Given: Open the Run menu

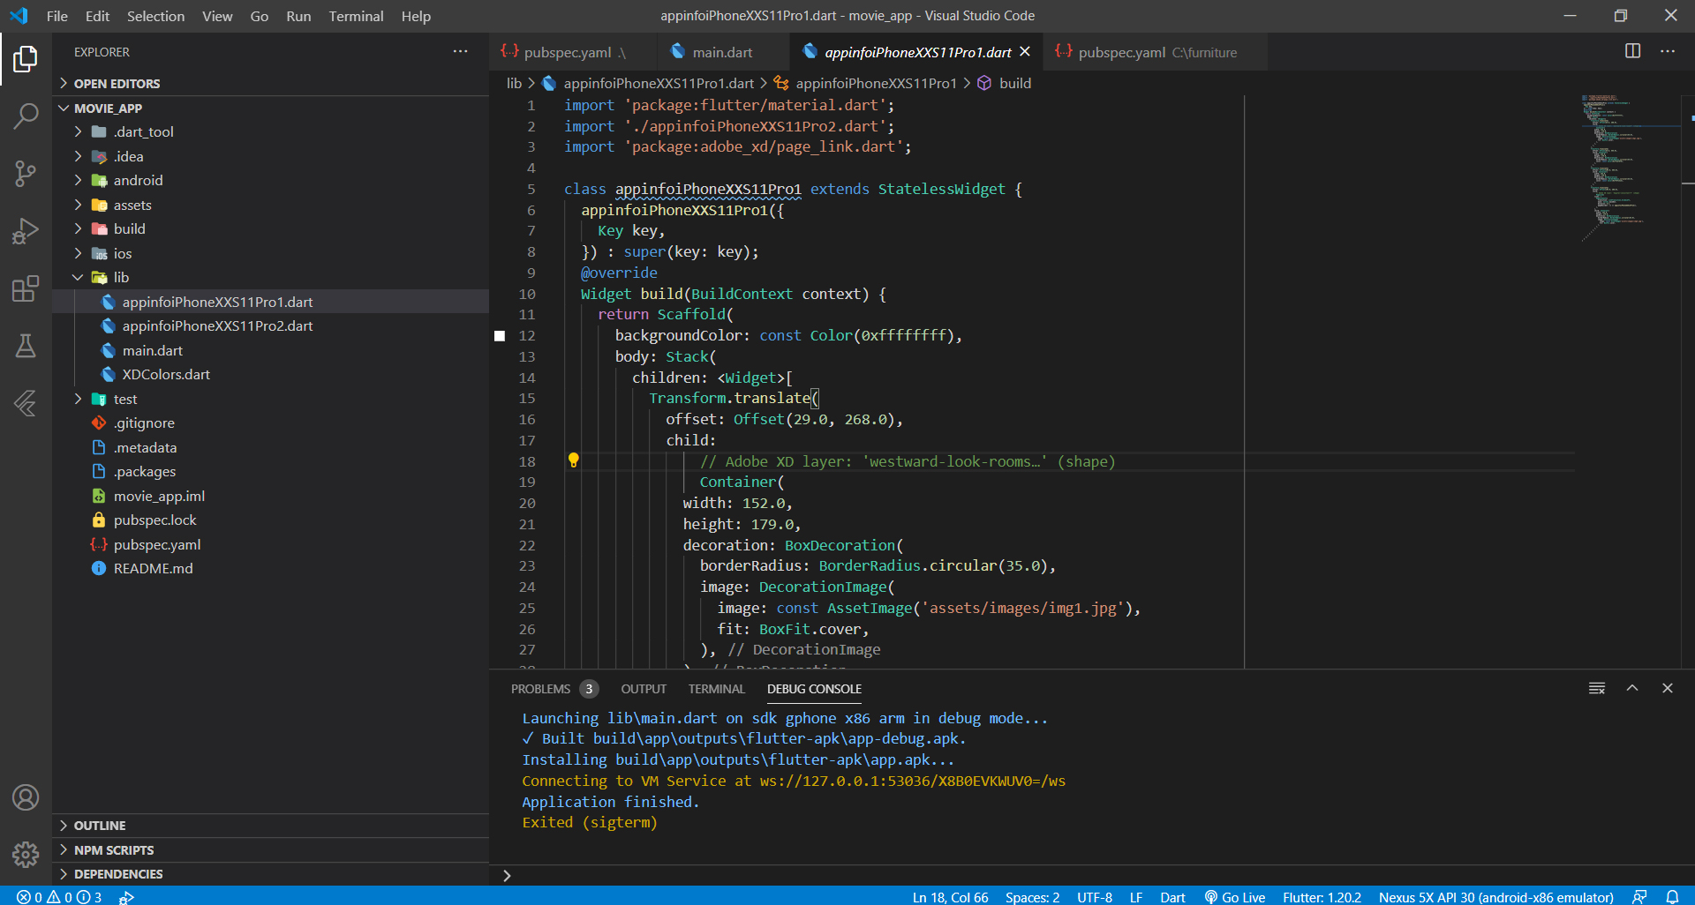Looking at the screenshot, I should tap(298, 15).
